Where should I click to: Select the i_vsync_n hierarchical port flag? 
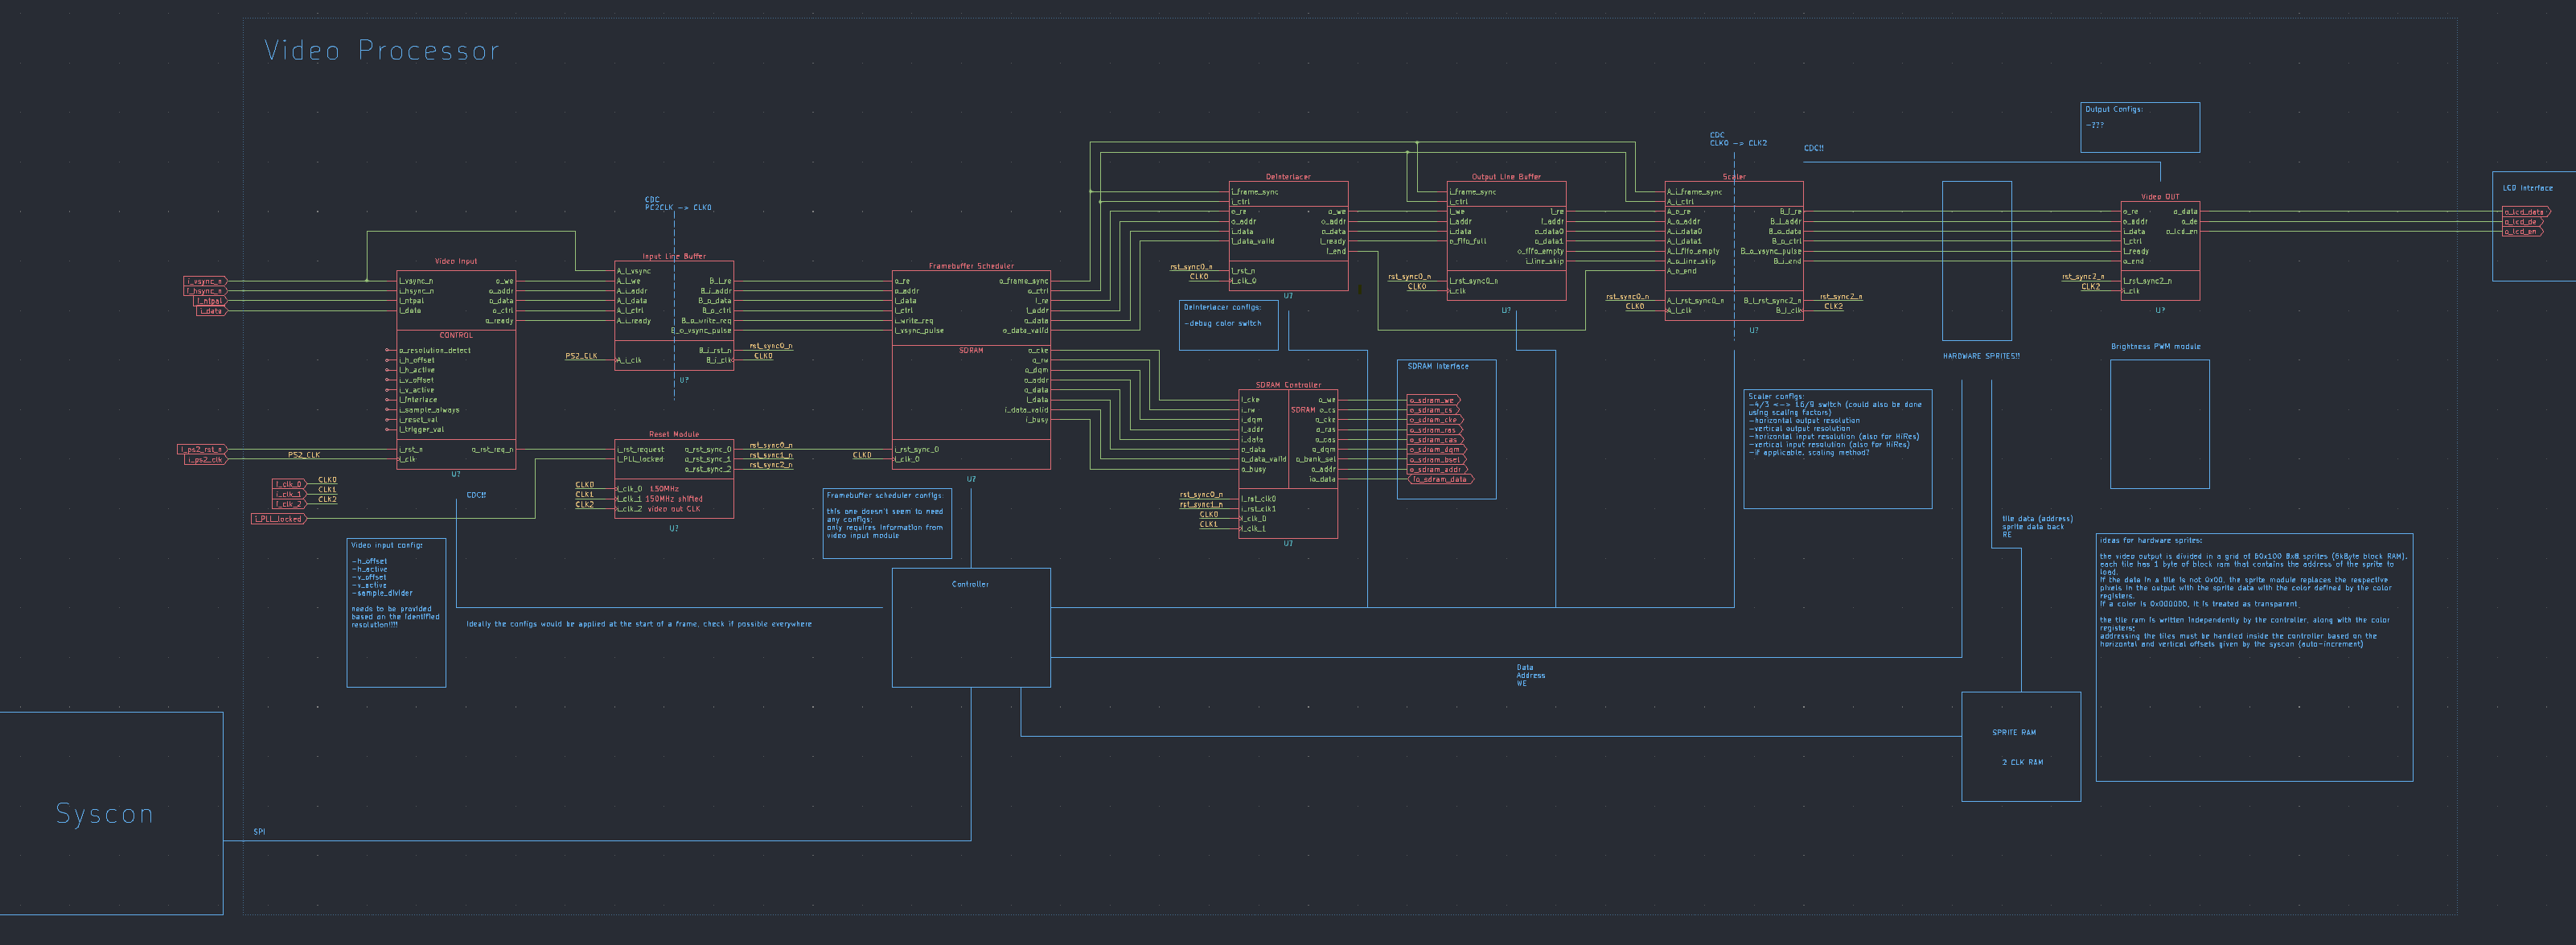click(205, 281)
